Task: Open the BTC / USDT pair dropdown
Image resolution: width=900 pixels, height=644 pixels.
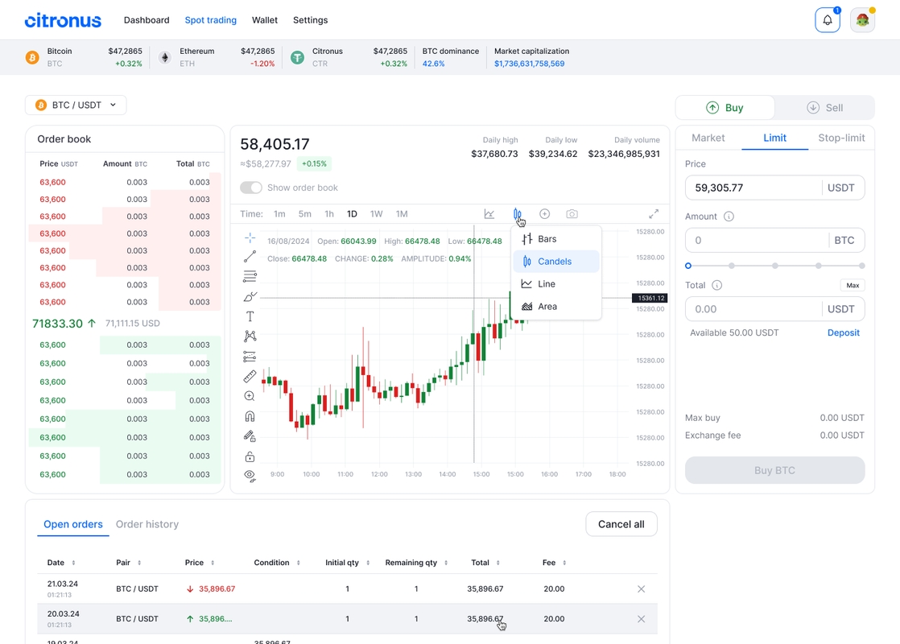Action: tap(76, 105)
